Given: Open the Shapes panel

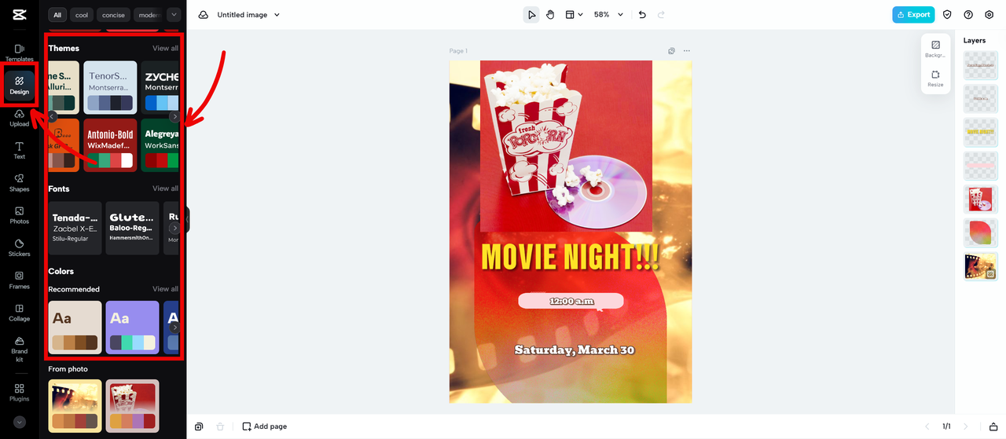Looking at the screenshot, I should tap(19, 183).
